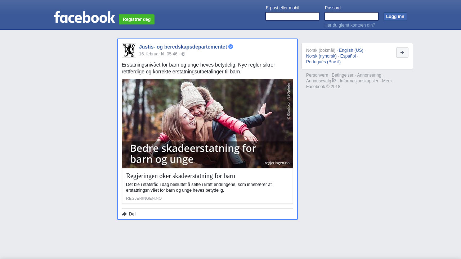Click the Registrer deg button
The width and height of the screenshot is (461, 259).
click(x=137, y=19)
